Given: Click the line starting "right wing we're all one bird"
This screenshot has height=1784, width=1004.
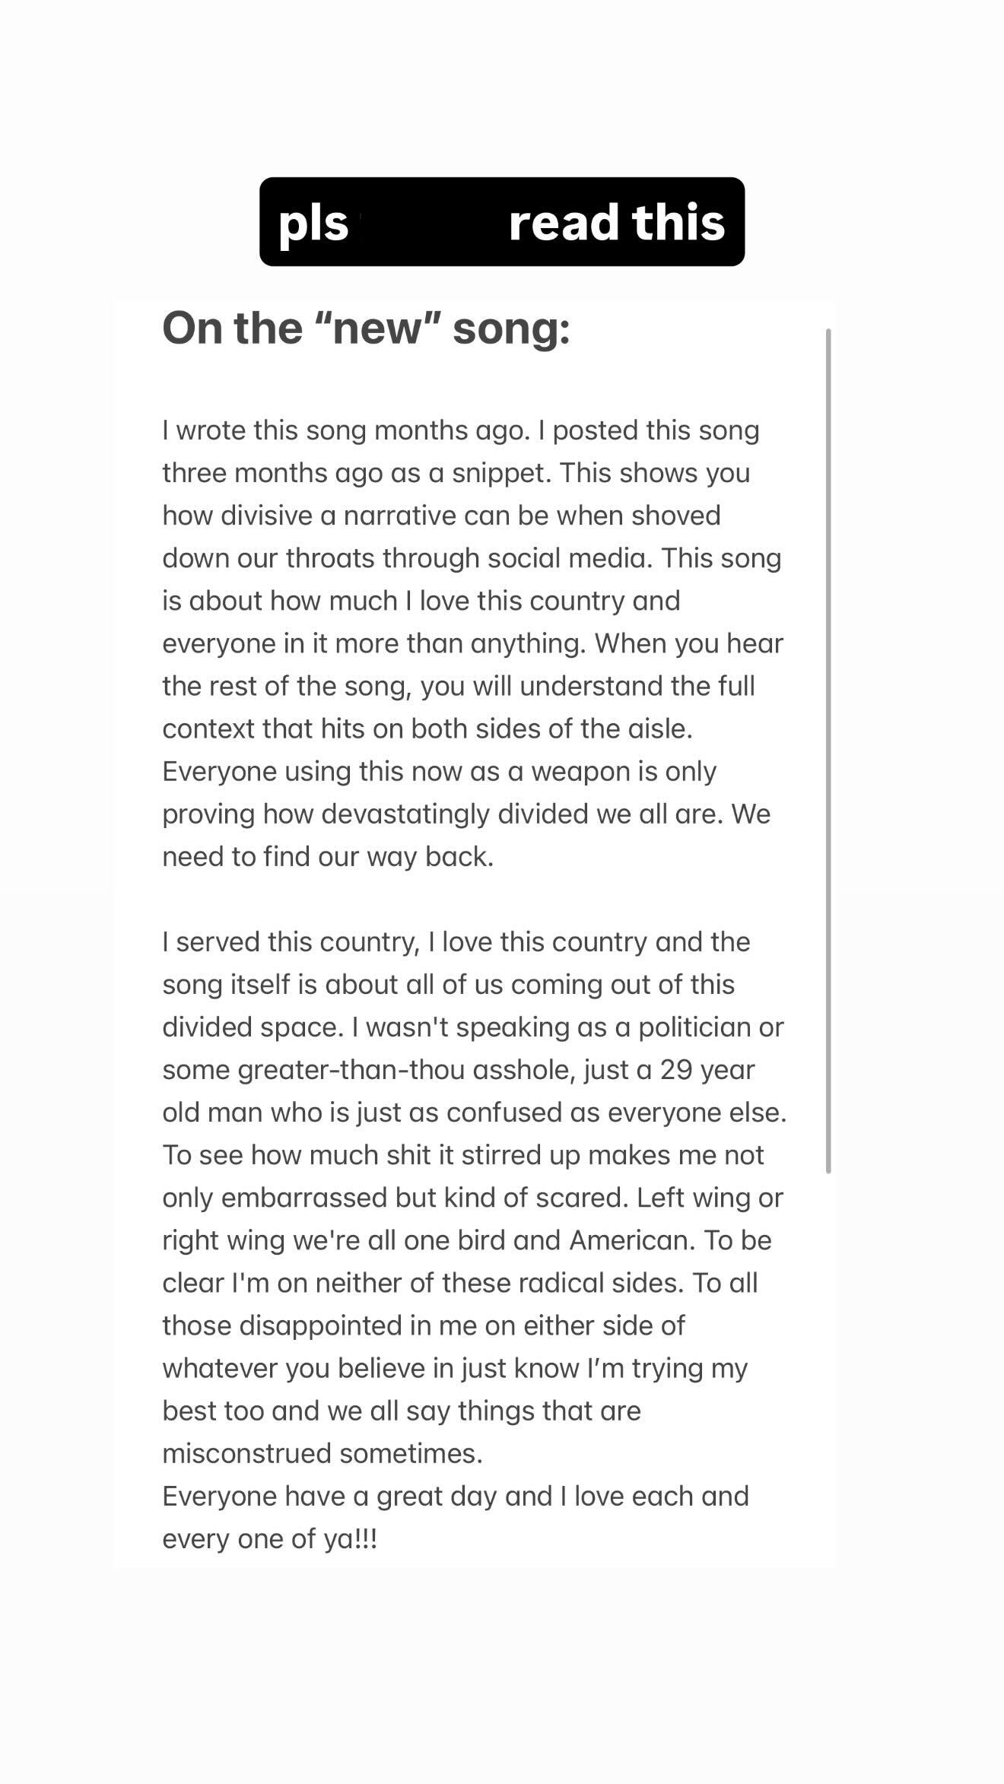Looking at the screenshot, I should click(x=467, y=1240).
